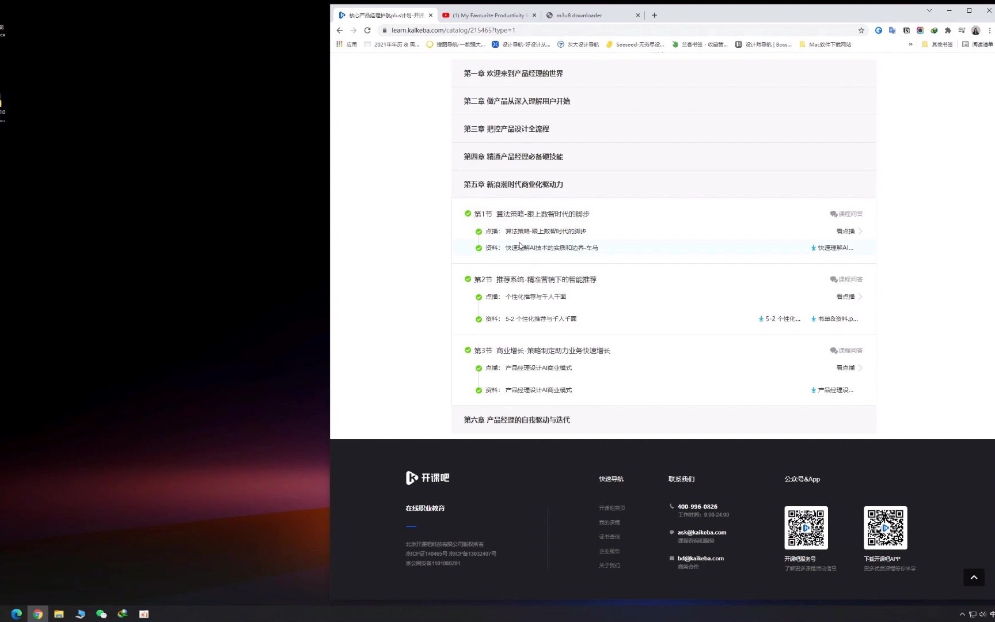The height and width of the screenshot is (622, 995).
Task: Click the 下载开课吧APP QR code
Action: pos(885,528)
